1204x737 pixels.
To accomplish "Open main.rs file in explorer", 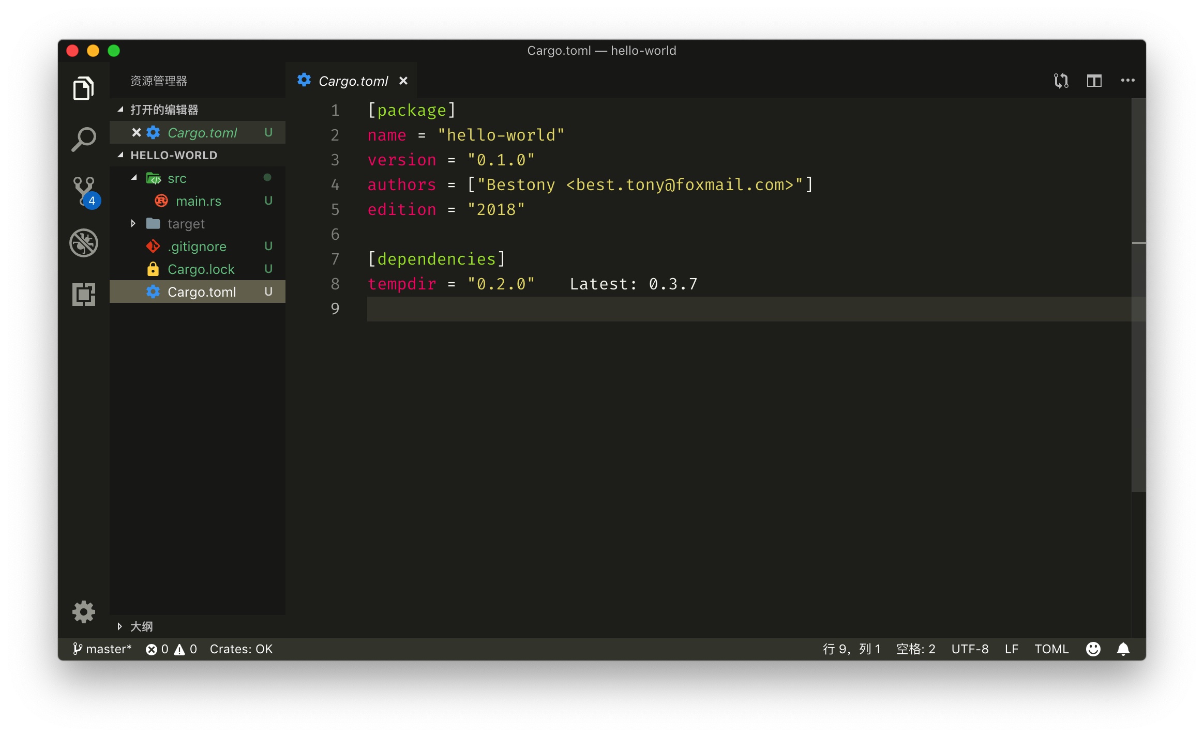I will (x=198, y=201).
